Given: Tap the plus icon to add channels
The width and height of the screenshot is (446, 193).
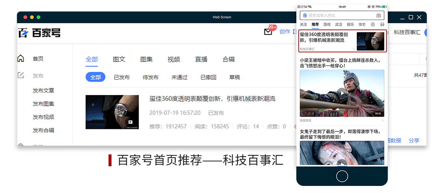Looking at the screenshot, I should tap(373, 24).
